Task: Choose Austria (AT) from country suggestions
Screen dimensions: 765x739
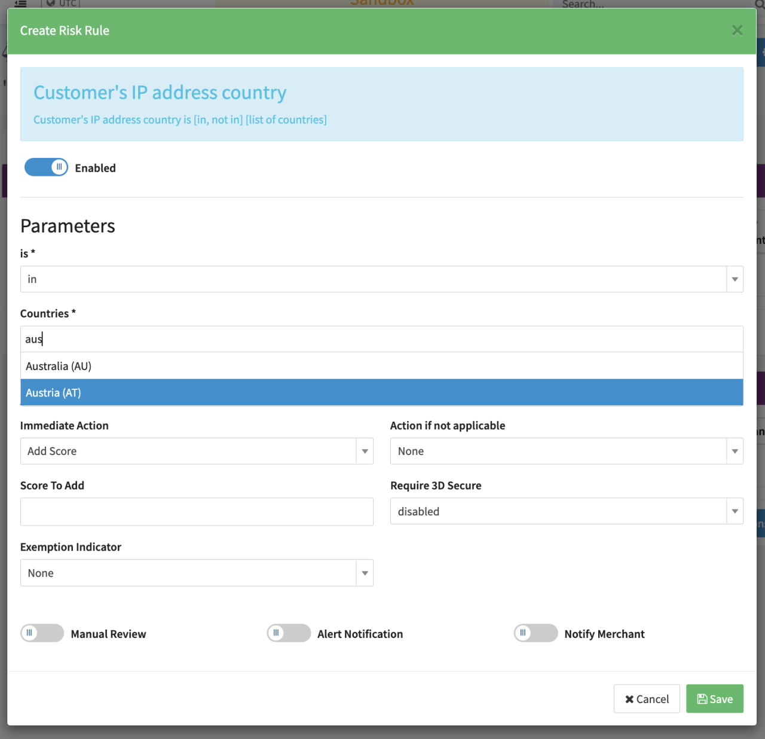Action: click(53, 393)
